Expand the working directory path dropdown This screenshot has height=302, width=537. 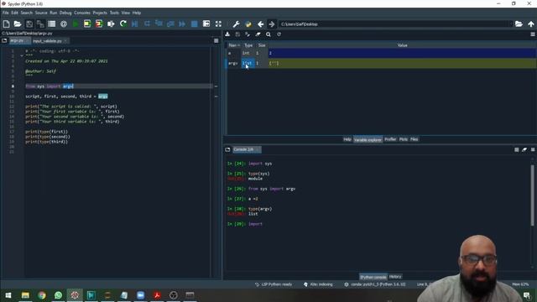511,24
